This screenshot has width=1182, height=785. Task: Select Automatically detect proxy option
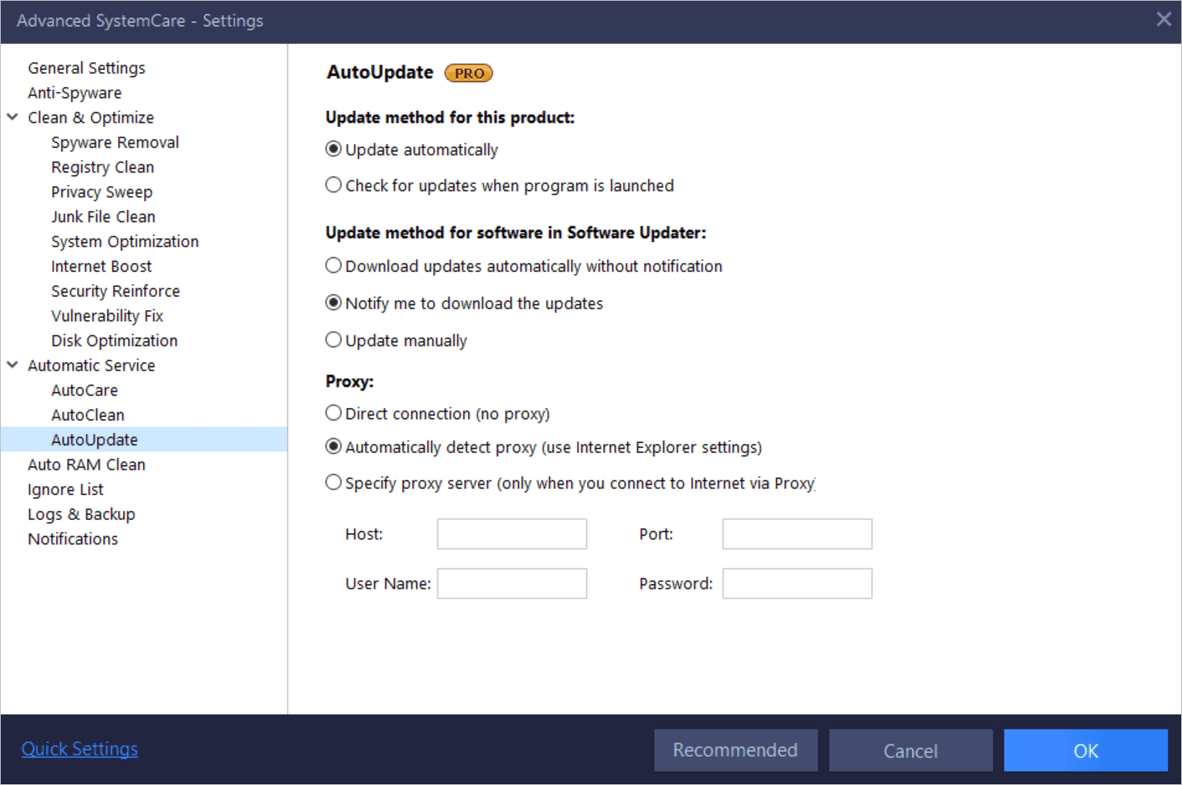click(x=333, y=447)
